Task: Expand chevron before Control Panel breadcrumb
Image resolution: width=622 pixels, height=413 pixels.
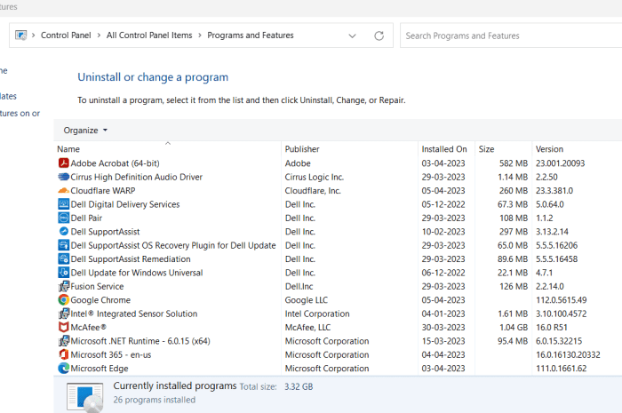Action: tap(34, 36)
